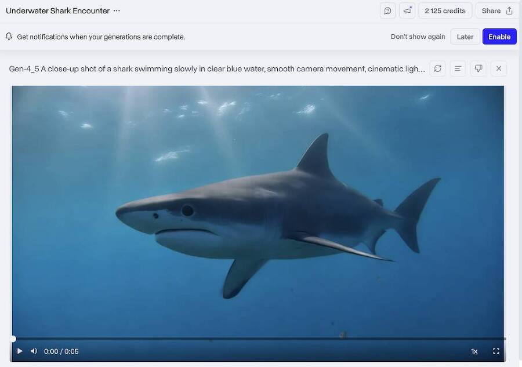Toggle fullscreen video mode

pos(496,351)
